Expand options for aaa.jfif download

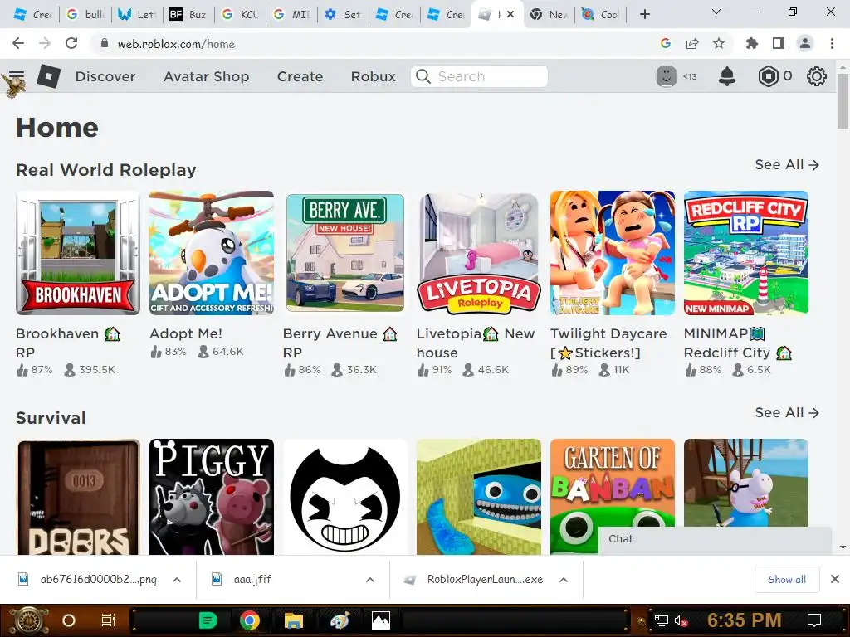point(370,580)
